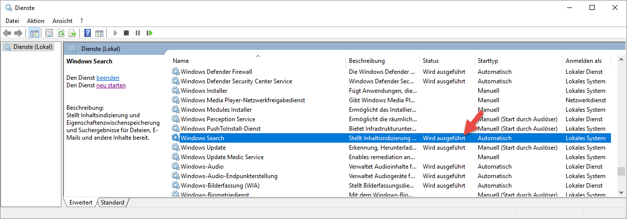Open Properties from the toolbar
627x219 pixels.
[x=49, y=33]
